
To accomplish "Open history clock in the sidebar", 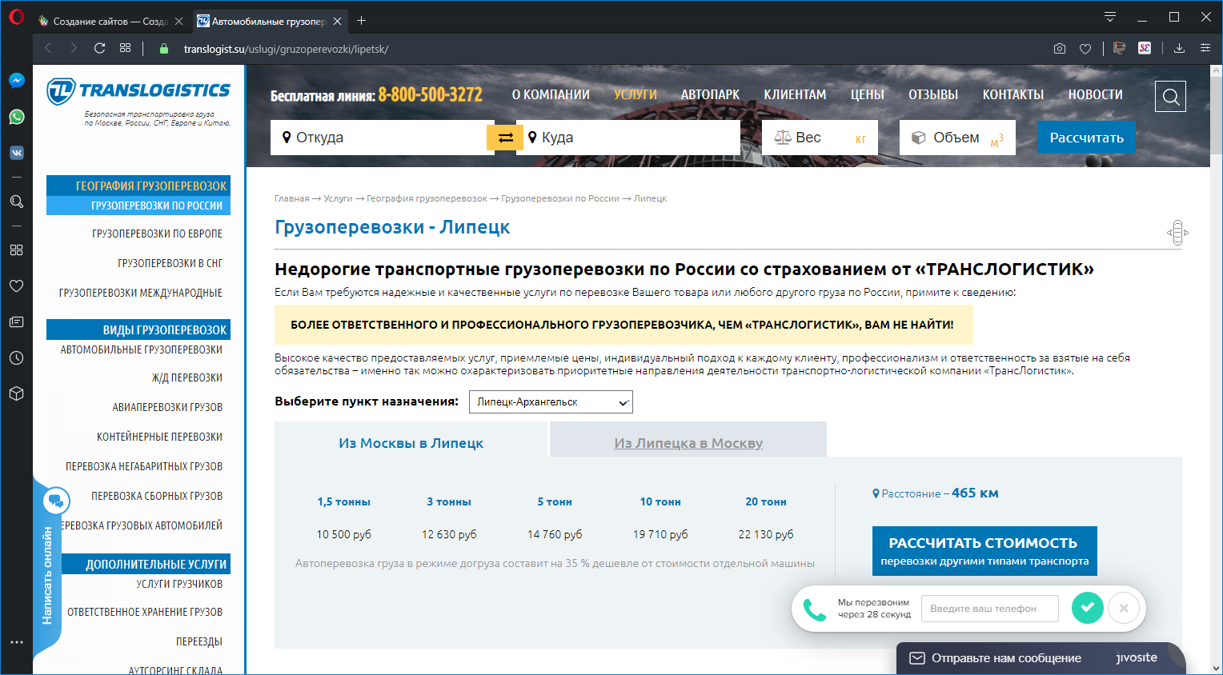I will click(x=16, y=357).
